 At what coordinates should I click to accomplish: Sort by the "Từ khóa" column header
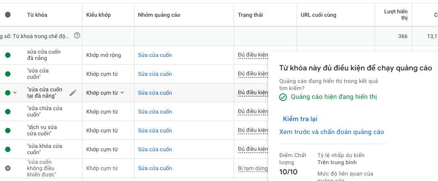[37, 15]
